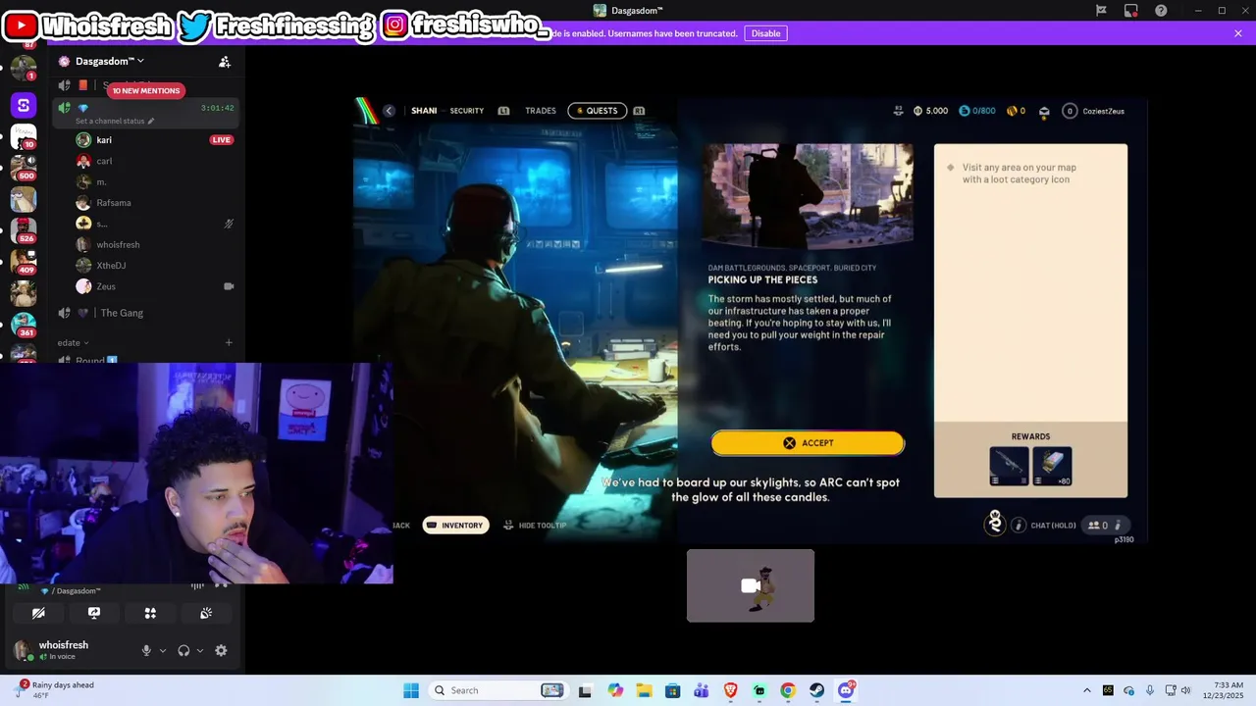This screenshot has height=706, width=1256.
Task: Click the quest artwork image
Action: click(808, 197)
